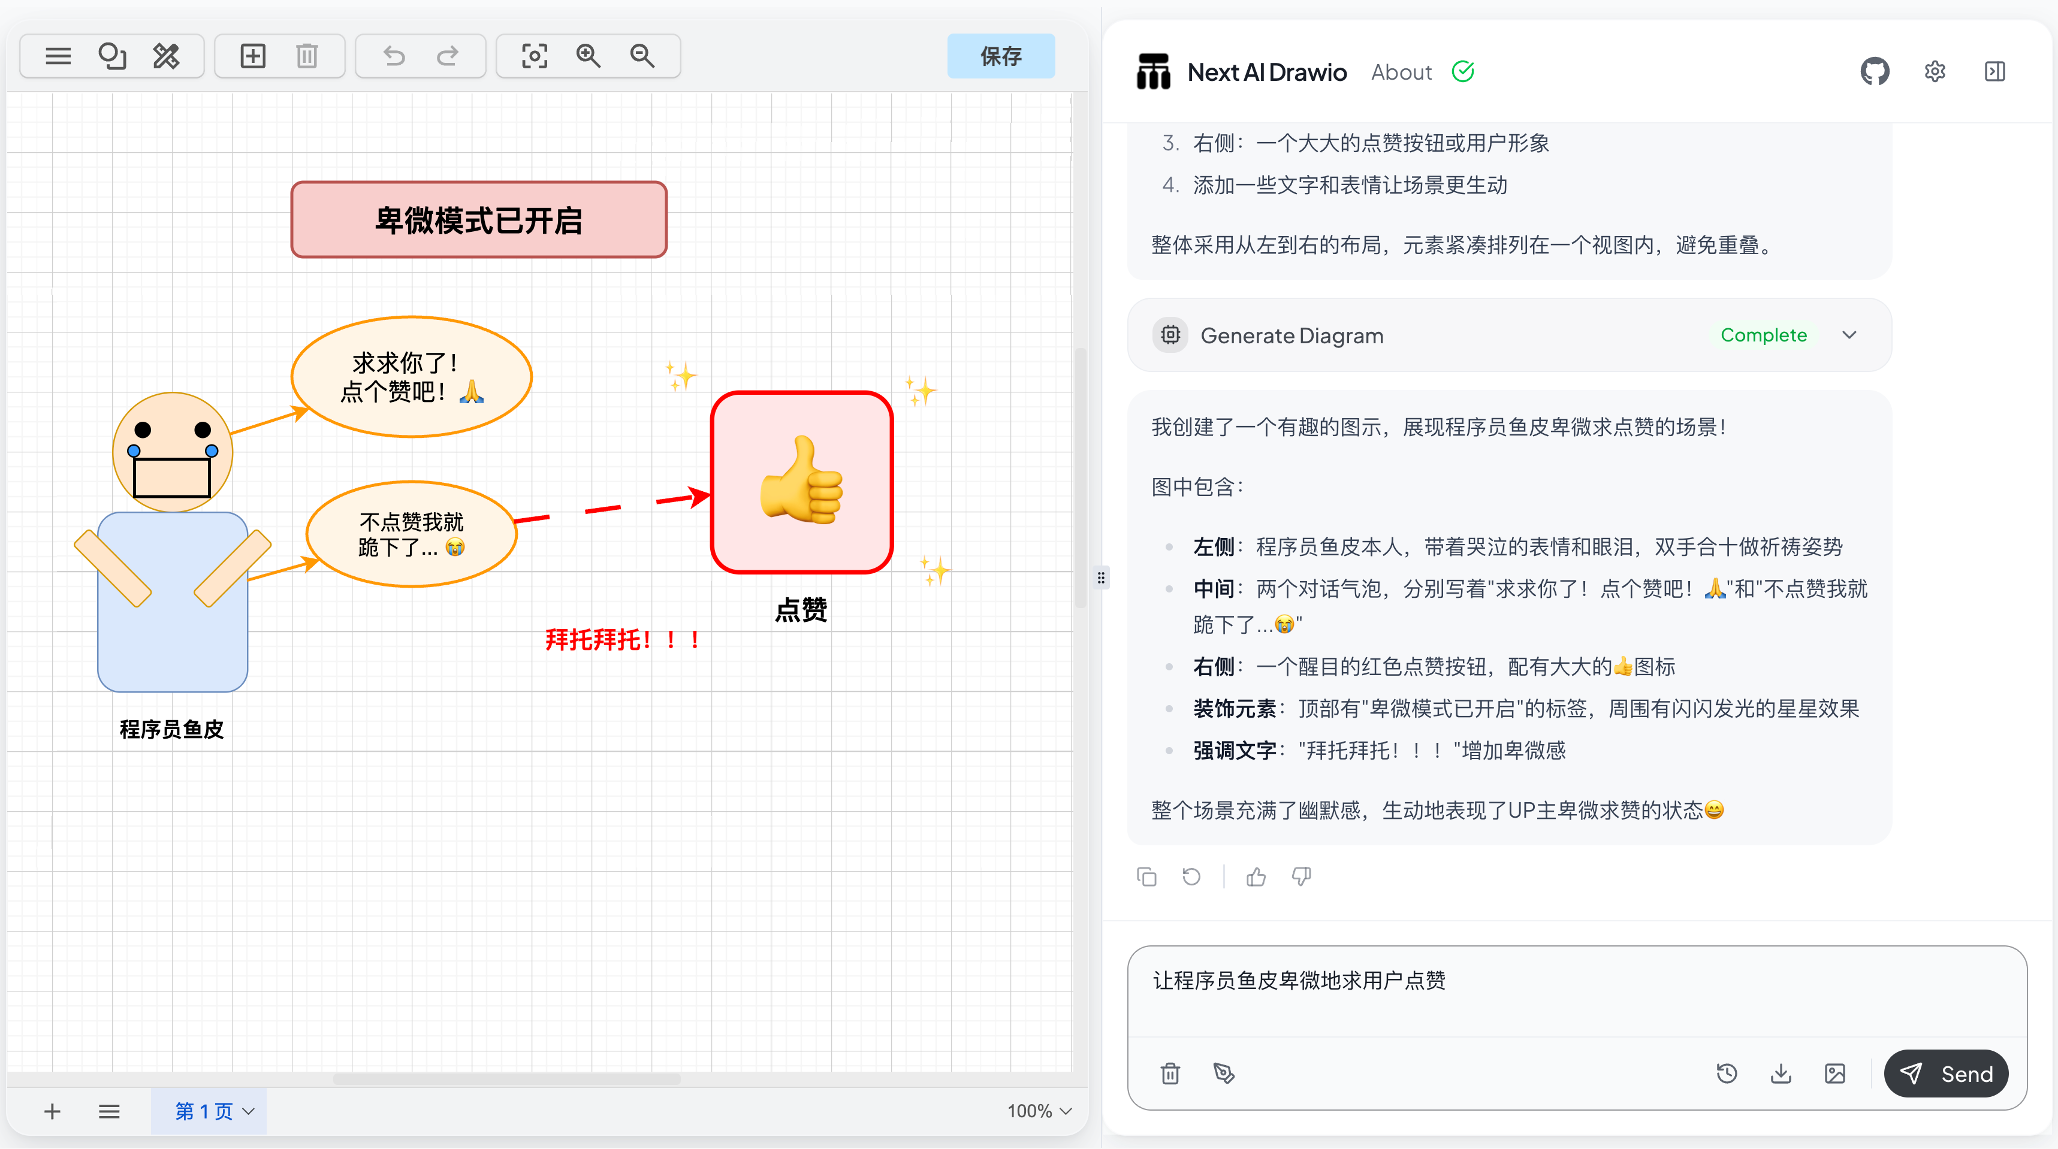
Task: Click the upload image icon
Action: (x=1834, y=1073)
